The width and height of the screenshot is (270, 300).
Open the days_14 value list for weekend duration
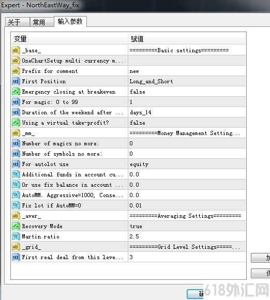pyautogui.click(x=187, y=112)
